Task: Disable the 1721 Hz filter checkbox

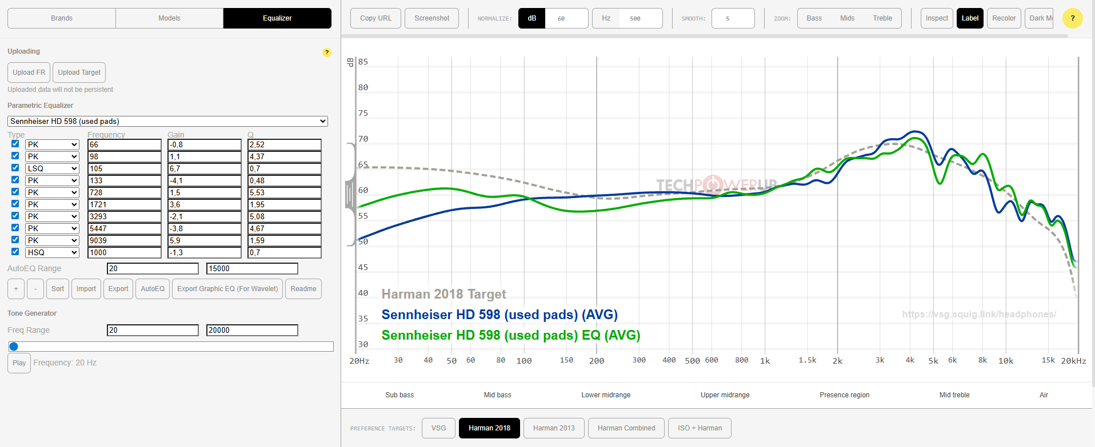Action: [15, 204]
